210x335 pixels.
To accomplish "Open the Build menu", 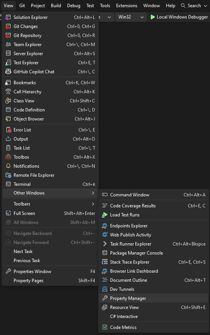I will 56,6.
